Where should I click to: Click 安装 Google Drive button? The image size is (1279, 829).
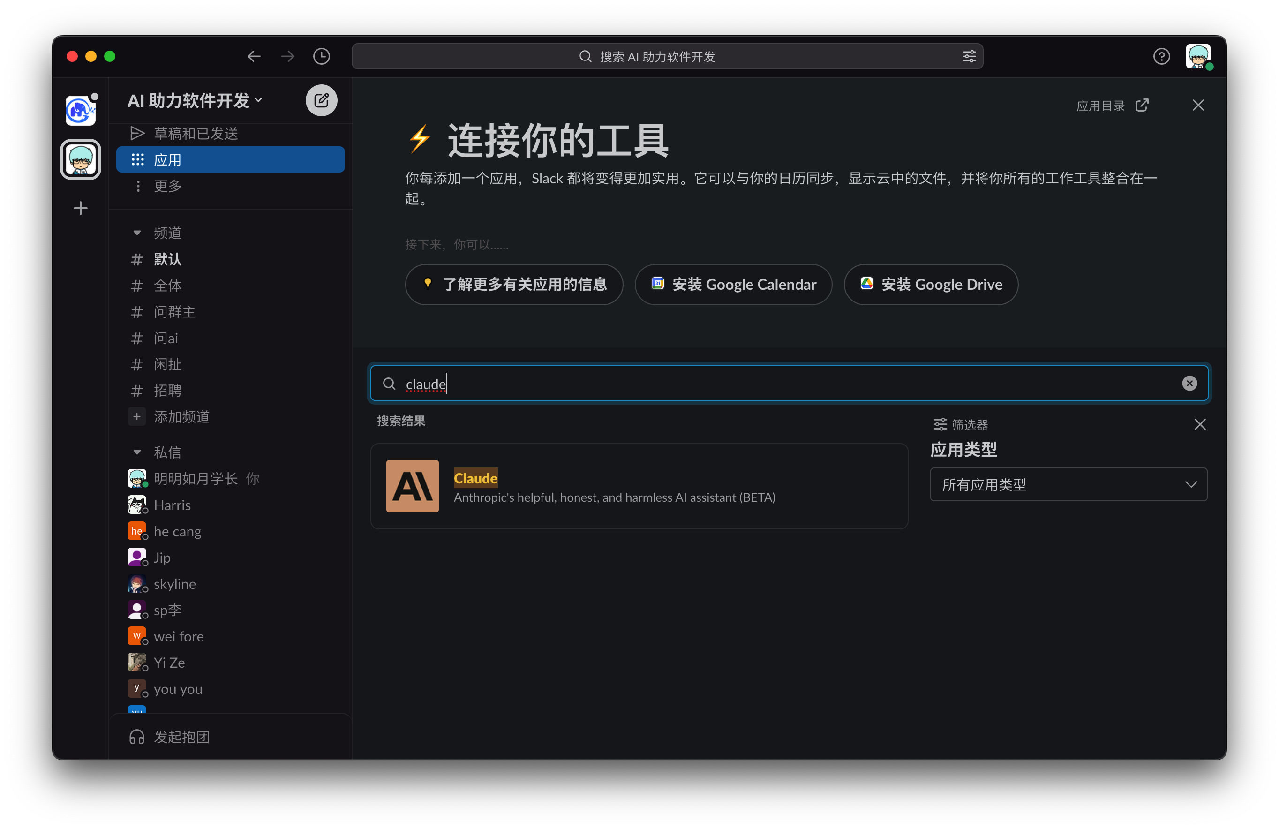point(931,285)
